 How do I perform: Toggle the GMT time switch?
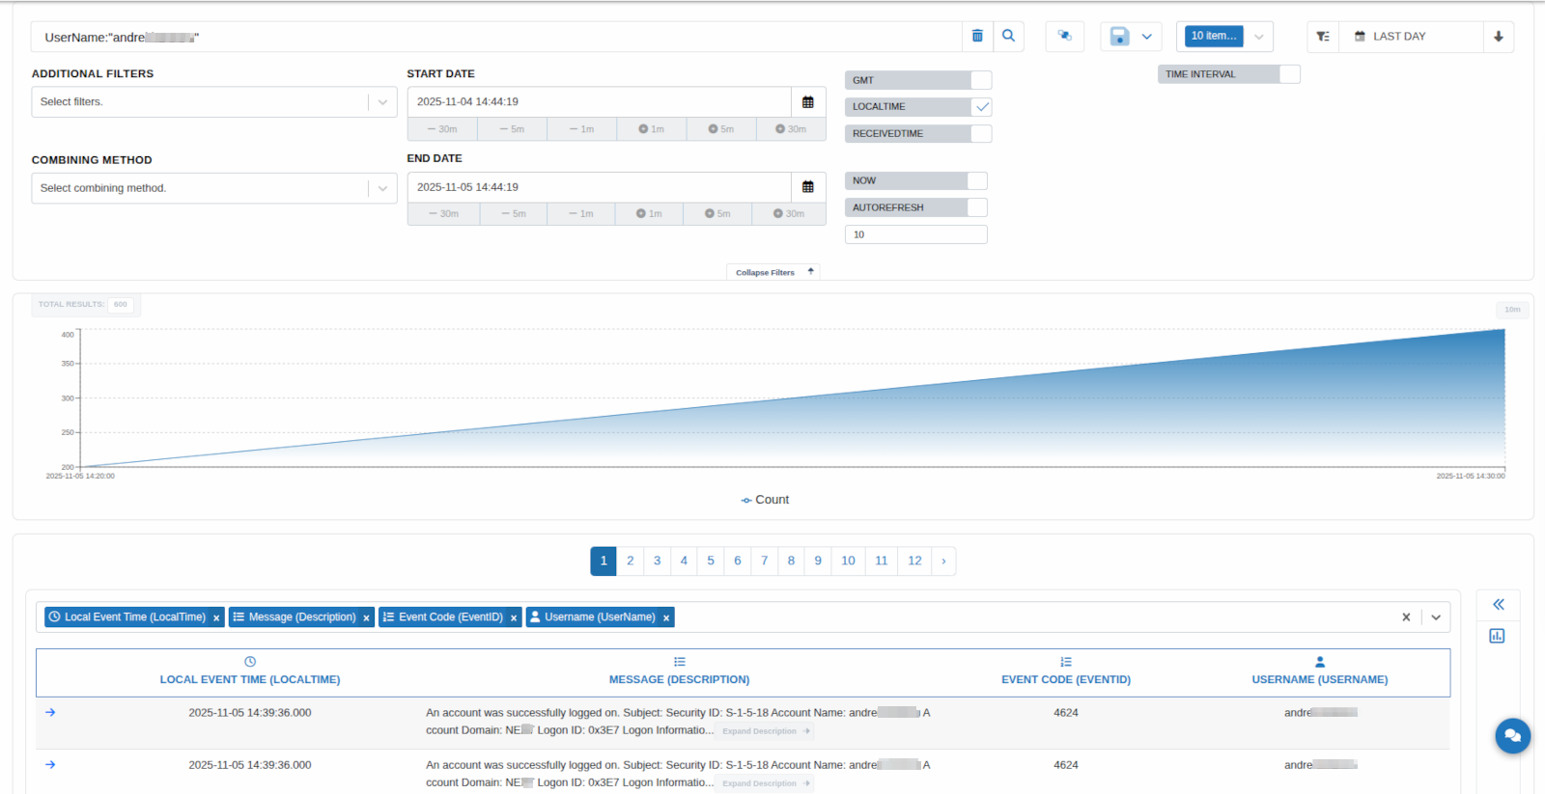[980, 80]
